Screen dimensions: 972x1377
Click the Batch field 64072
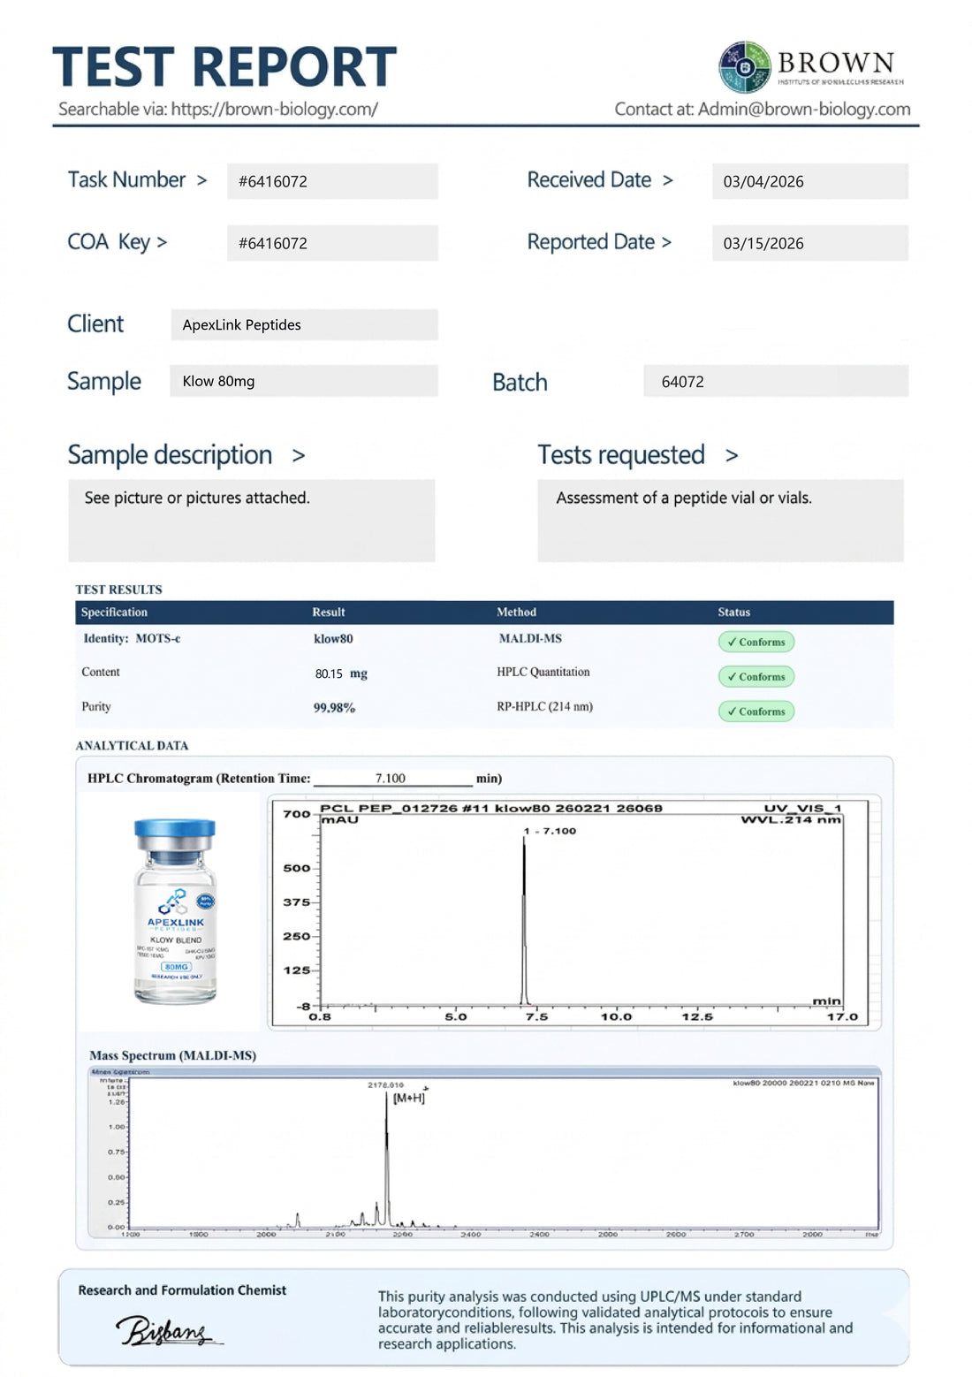tap(776, 381)
